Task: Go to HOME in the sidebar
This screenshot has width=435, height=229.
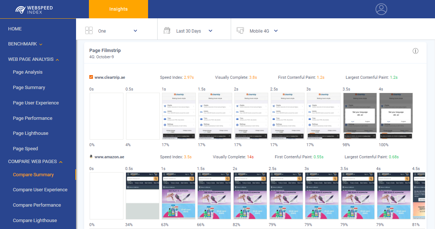Action: [x=15, y=29]
